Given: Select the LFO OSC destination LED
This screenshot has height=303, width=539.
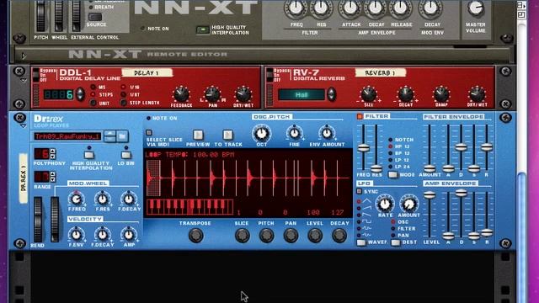Looking at the screenshot, I should [393, 222].
